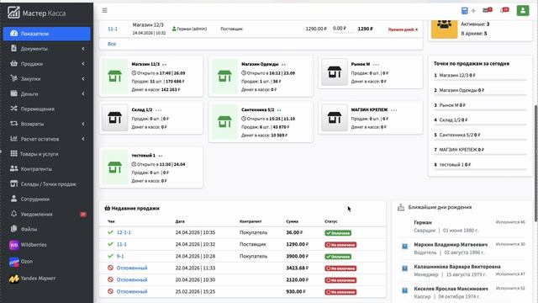Click the birthday cake icon in Ближайшие дни рождения
The width and height of the screenshot is (538, 303).
click(x=401, y=207)
